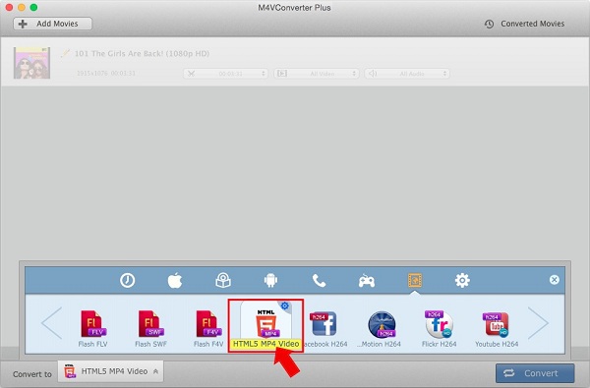Click the Add Movies button

pos(53,24)
